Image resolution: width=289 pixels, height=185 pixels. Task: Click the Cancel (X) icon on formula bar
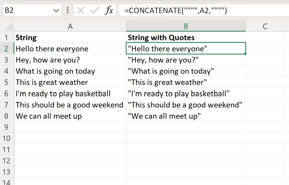(x=81, y=10)
